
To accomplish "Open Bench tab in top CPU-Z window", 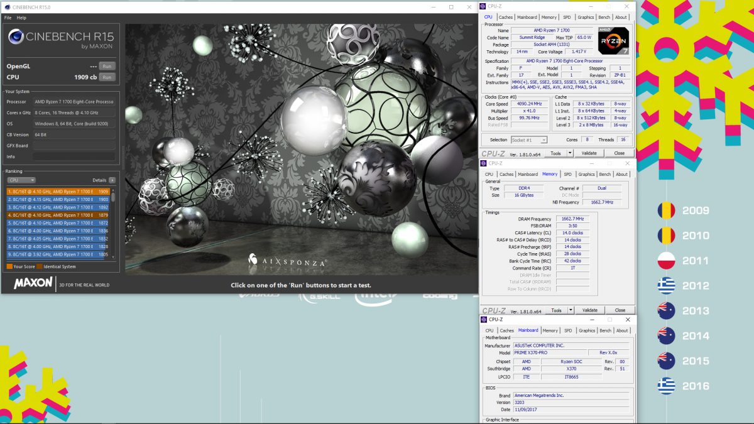I will 604,18.
